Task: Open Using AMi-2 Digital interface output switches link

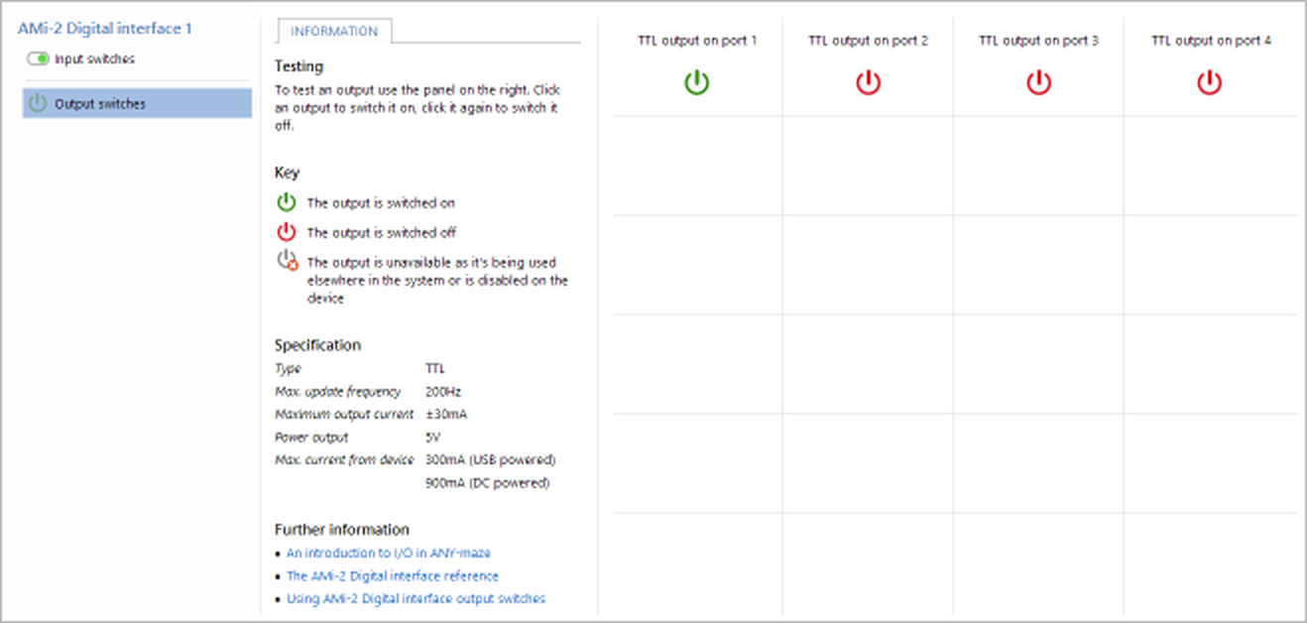Action: [416, 599]
